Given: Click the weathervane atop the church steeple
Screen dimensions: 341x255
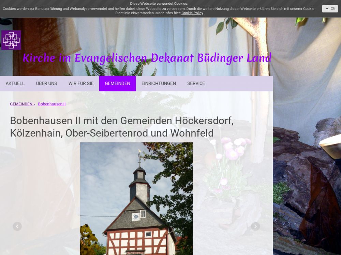Looking at the screenshot, I should click(139, 155).
